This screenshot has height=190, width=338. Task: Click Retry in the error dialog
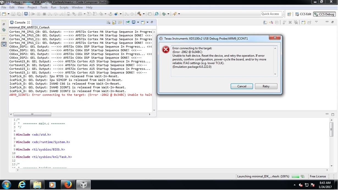pos(266,86)
